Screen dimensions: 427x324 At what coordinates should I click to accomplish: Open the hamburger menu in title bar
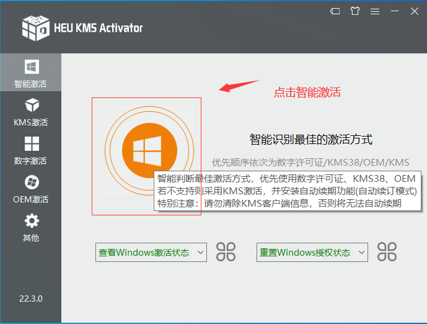375,11
